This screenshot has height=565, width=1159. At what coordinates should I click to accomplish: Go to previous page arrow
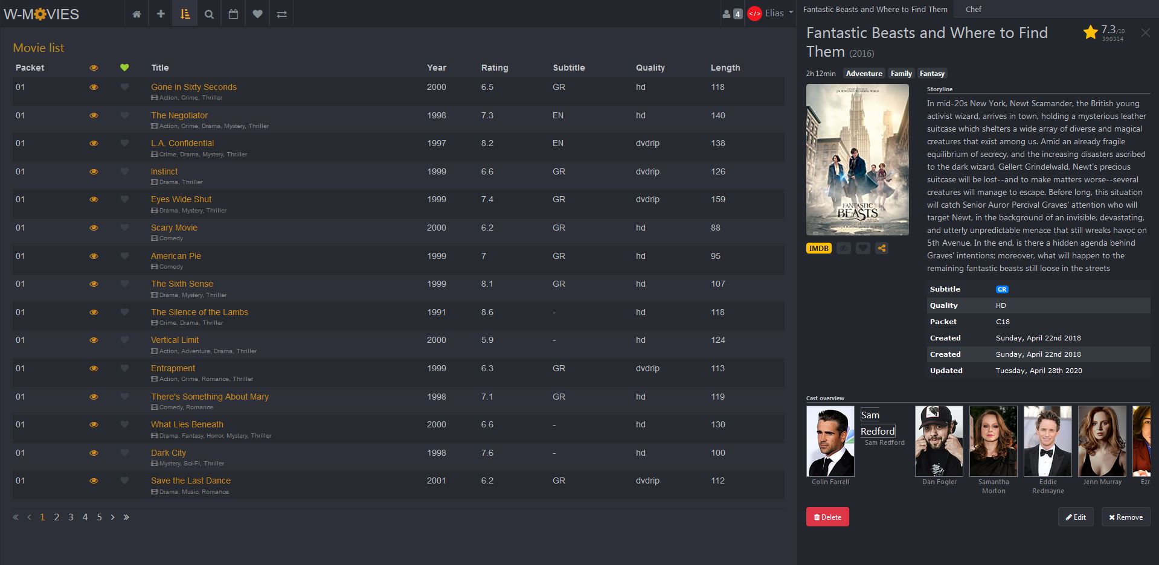[x=29, y=517]
